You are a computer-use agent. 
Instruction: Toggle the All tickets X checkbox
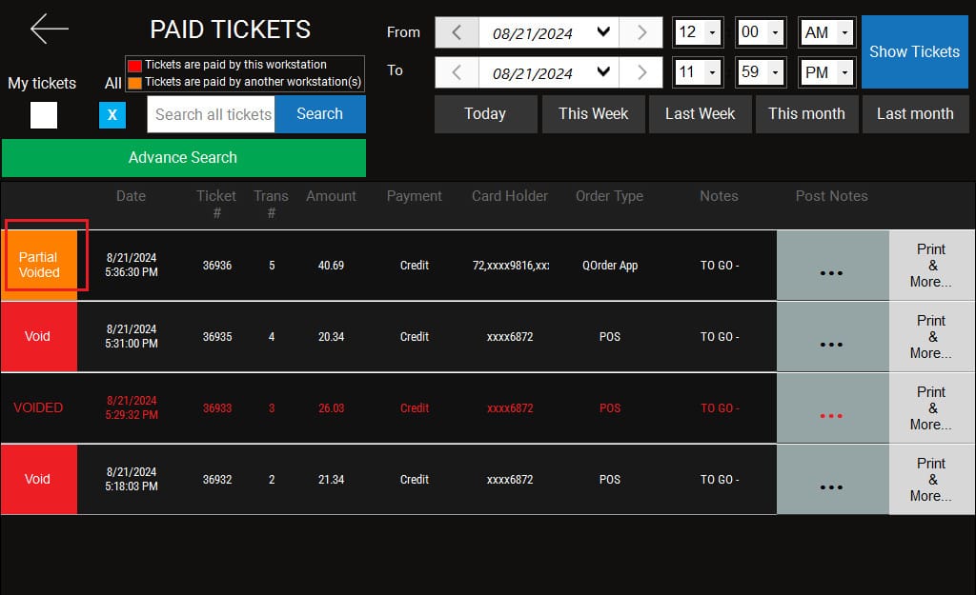pyautogui.click(x=112, y=115)
